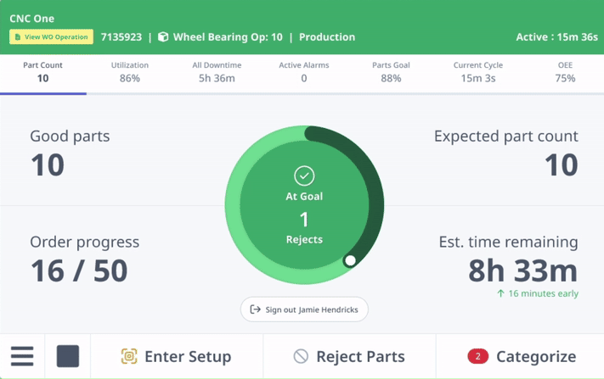Click the white knob on progress ring

click(x=350, y=260)
